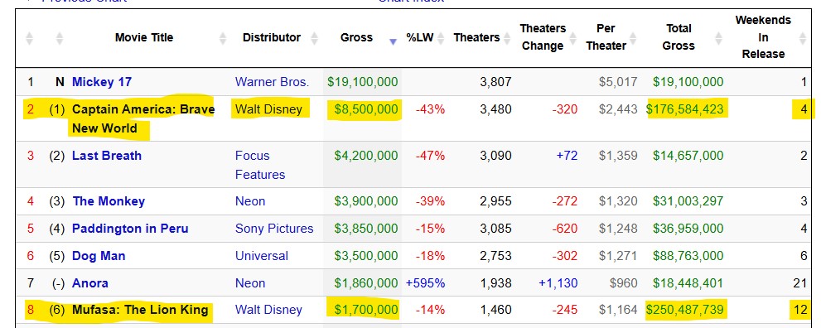Click sort arrows beside %LW
Image resolution: width=821 pixels, height=328 pixels.
[441, 38]
